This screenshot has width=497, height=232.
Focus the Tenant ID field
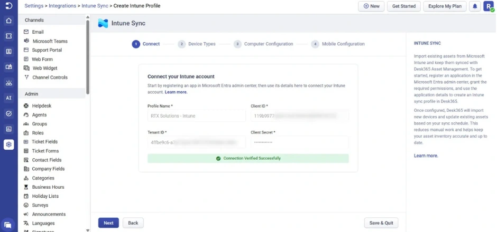pos(197,142)
